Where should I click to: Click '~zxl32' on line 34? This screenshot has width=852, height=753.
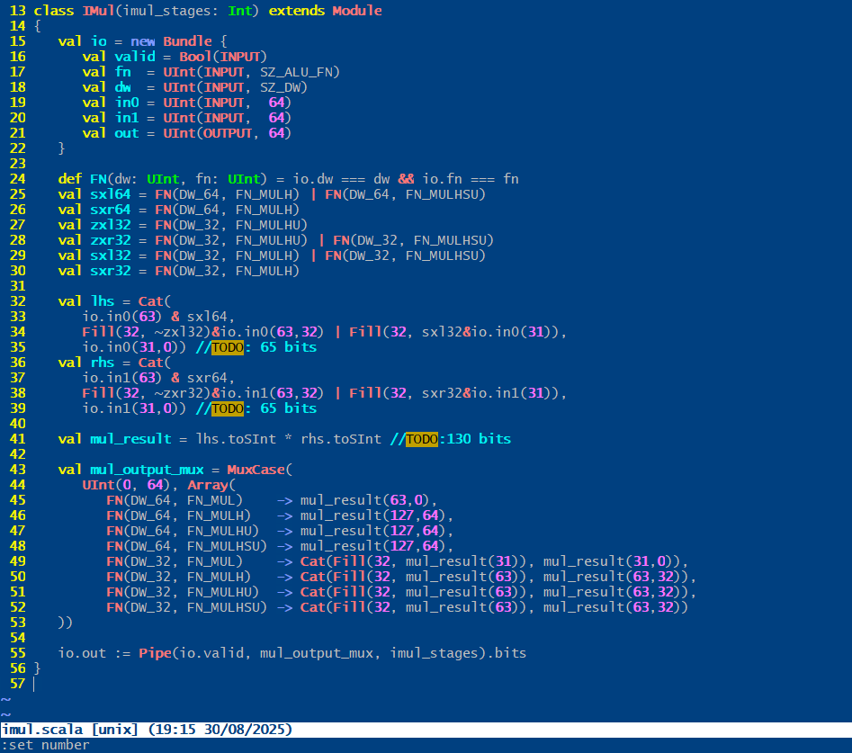coord(179,331)
